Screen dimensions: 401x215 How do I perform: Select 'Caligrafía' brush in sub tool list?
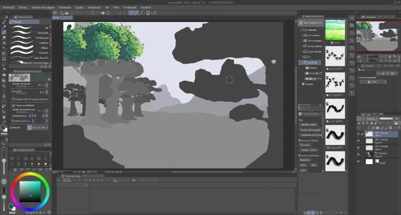(30, 42)
